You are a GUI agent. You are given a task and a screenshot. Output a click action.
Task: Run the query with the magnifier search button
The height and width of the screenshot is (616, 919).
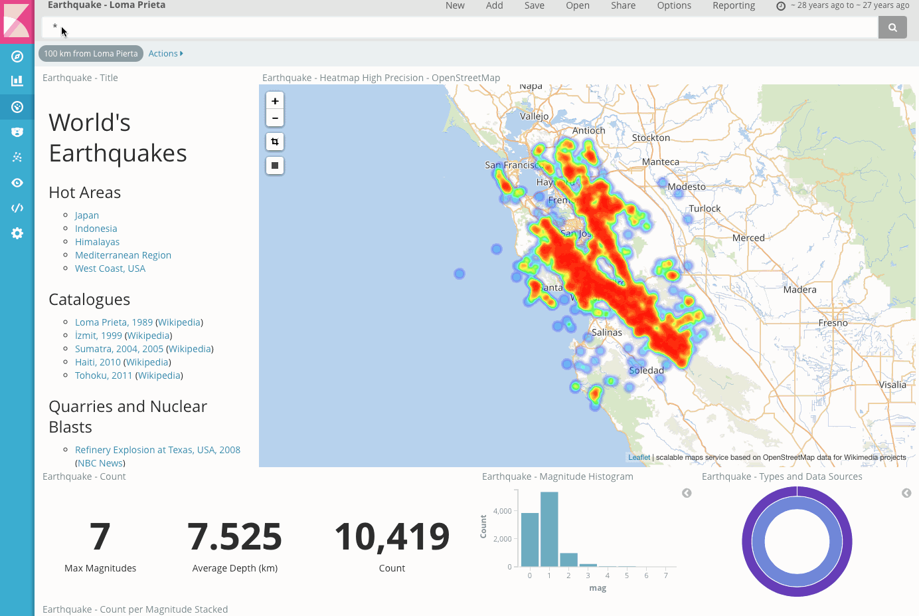coord(892,27)
